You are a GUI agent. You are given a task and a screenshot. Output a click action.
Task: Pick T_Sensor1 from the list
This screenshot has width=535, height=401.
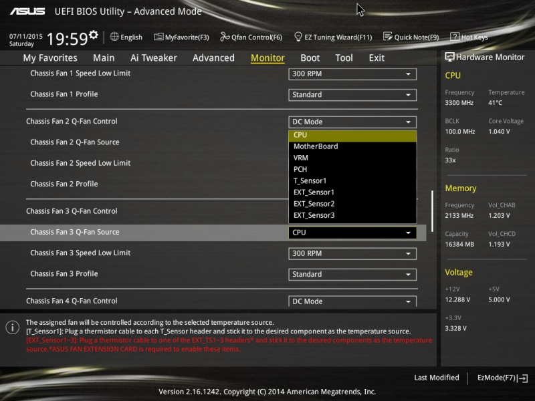click(352, 181)
